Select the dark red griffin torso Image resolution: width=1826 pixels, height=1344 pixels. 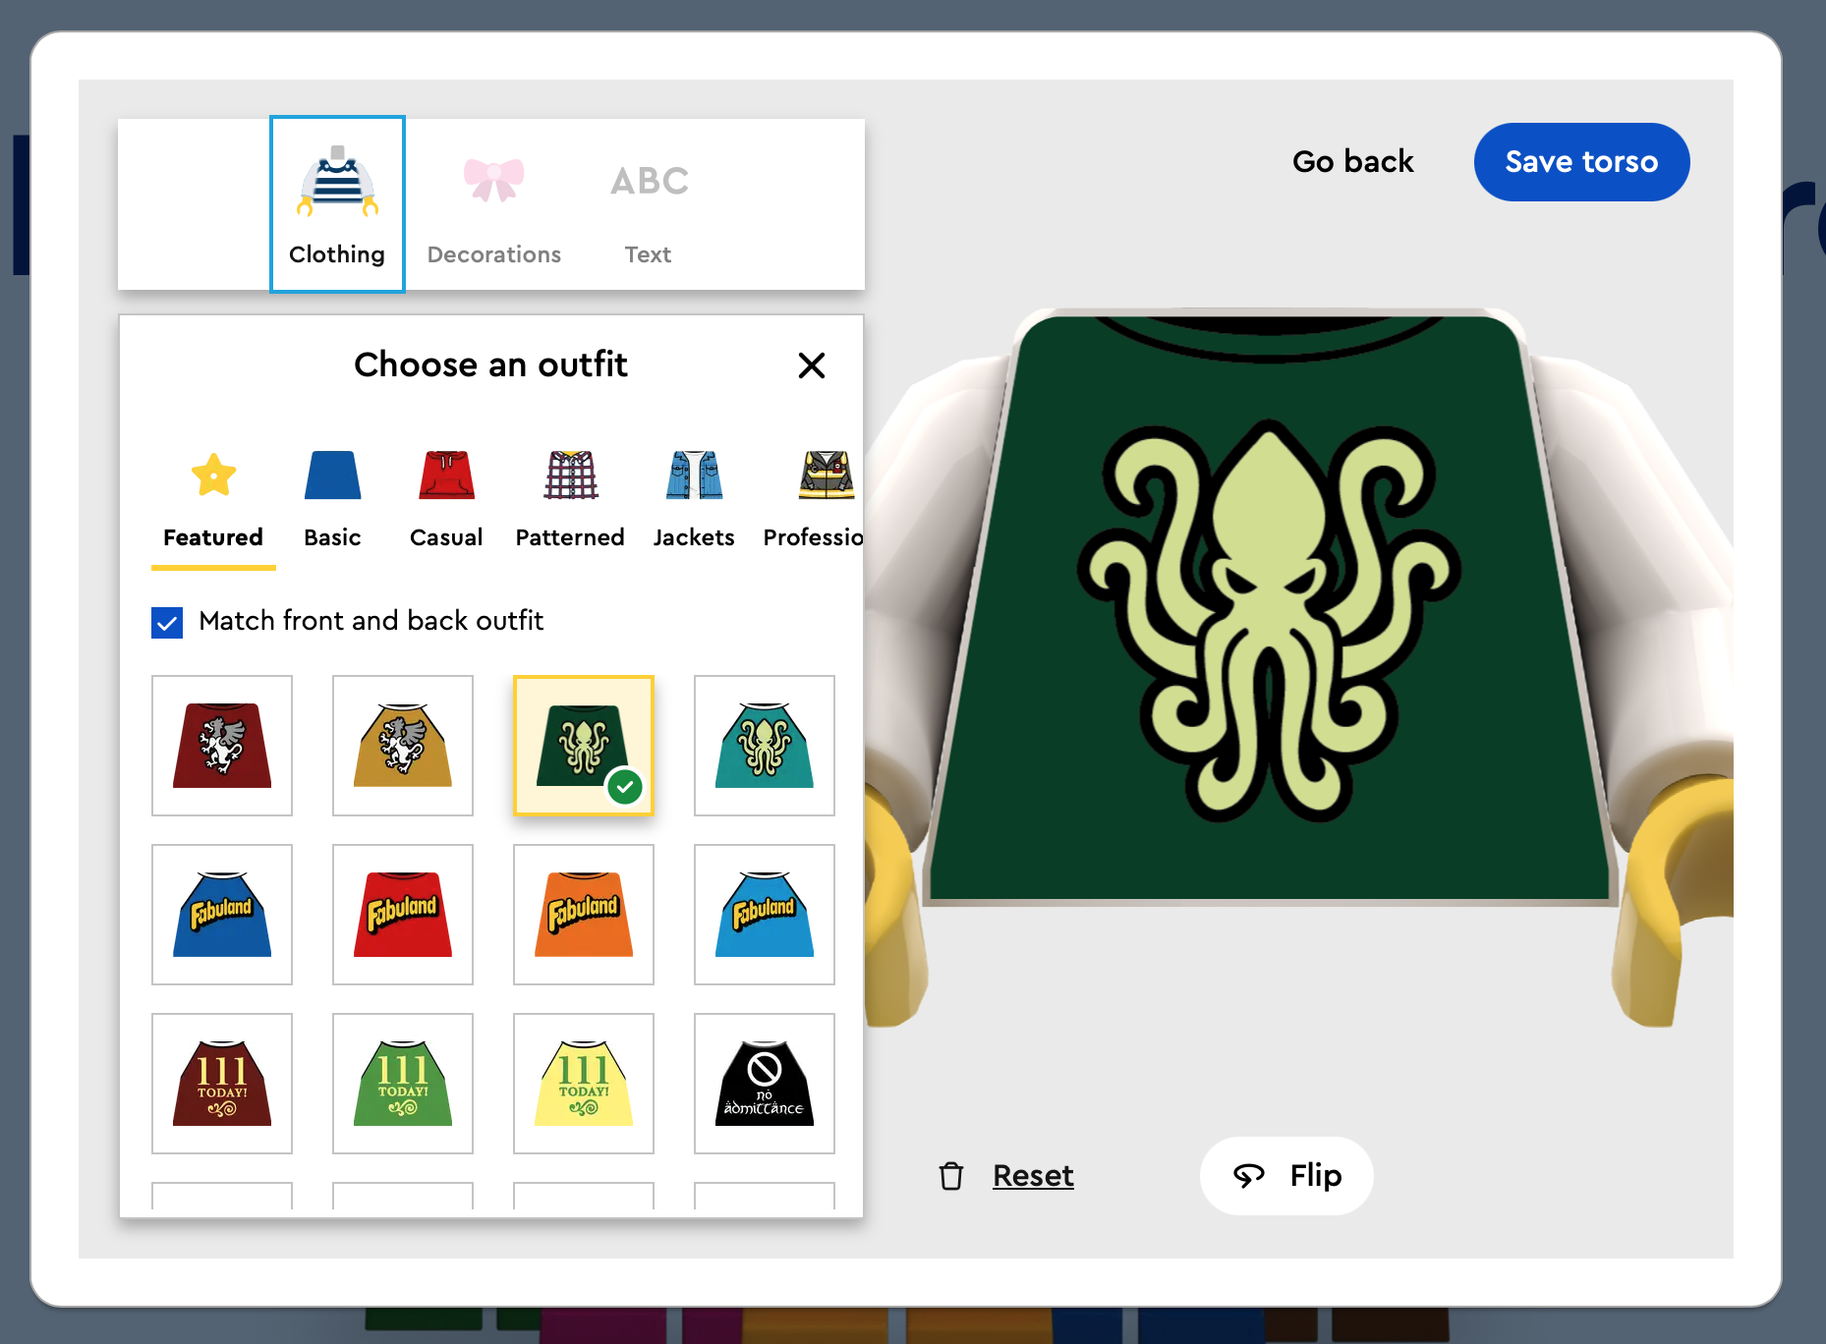[x=222, y=746]
